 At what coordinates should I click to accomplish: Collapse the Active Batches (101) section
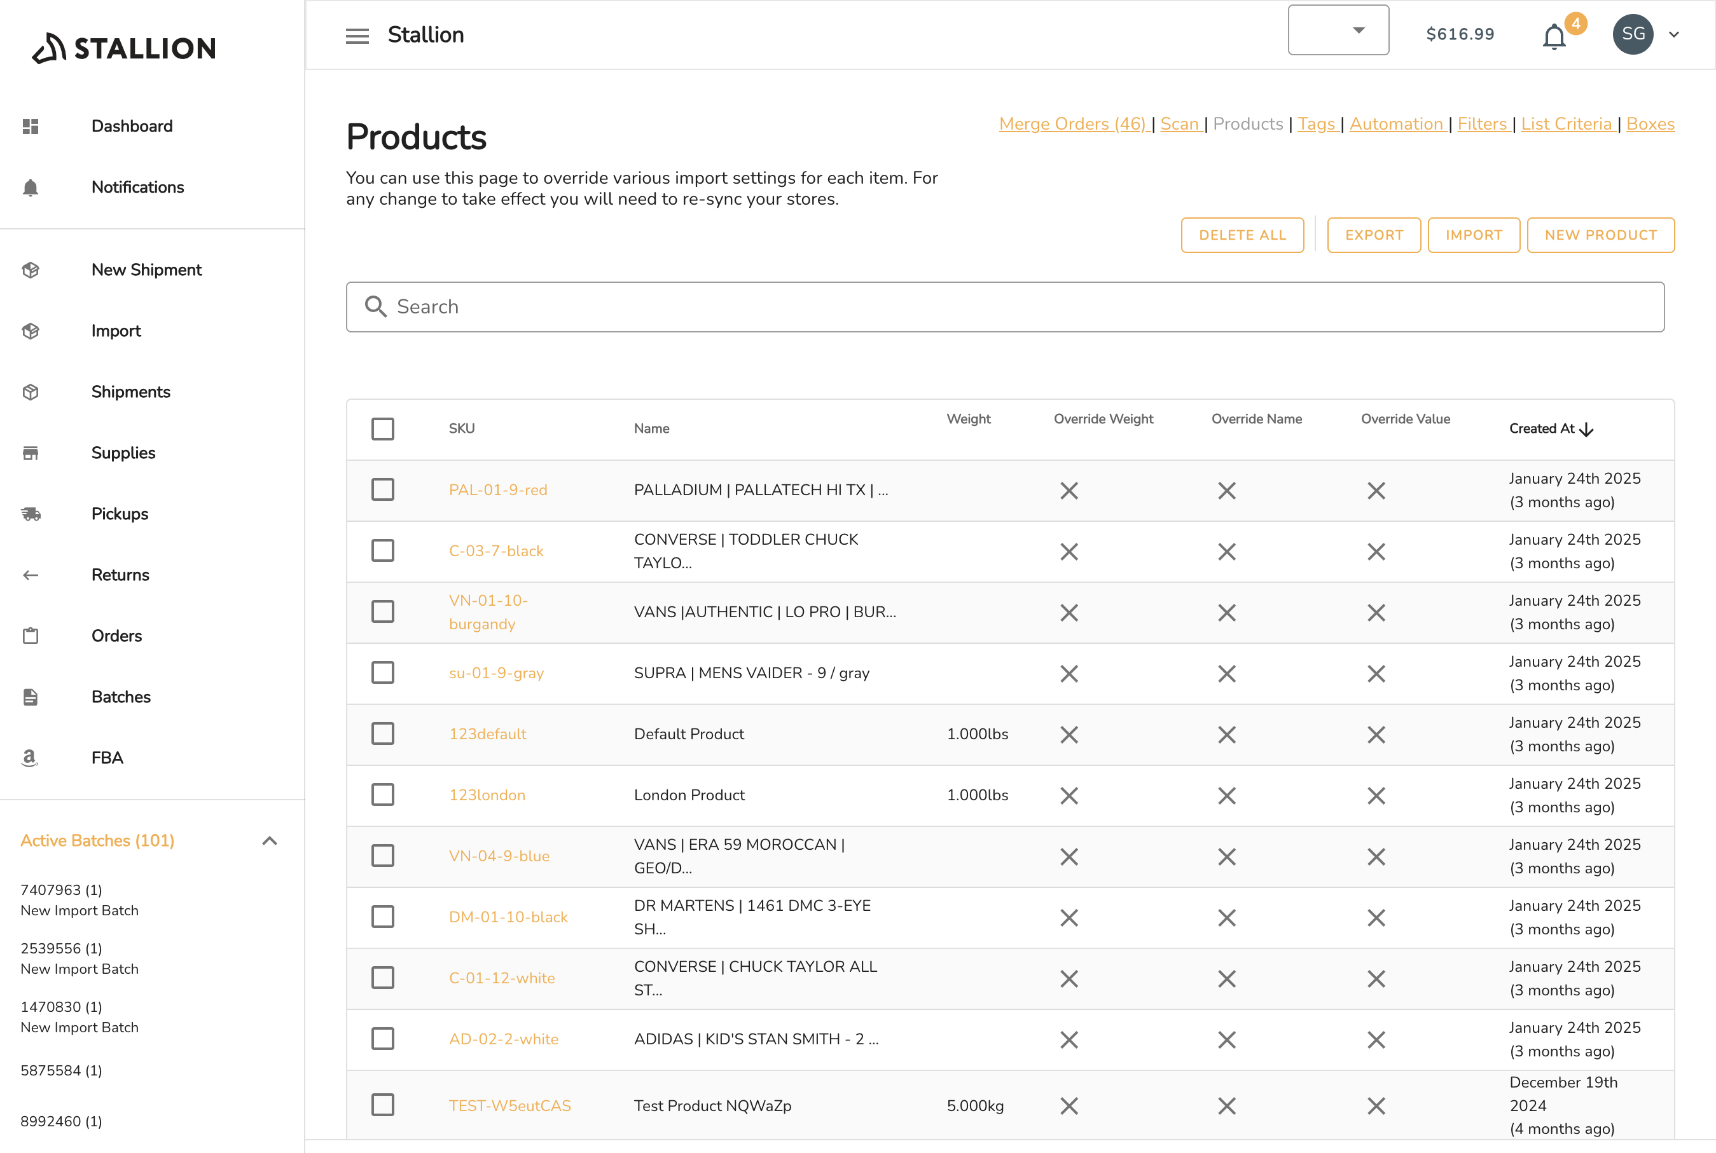tap(270, 841)
